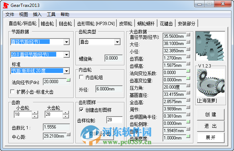Enable 扩展小齿-标准大齿 checkbox
The width and height of the screenshot is (234, 151).
point(13,92)
